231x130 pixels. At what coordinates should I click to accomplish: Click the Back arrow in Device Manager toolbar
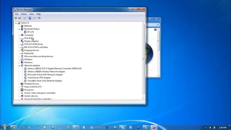pos(16,18)
